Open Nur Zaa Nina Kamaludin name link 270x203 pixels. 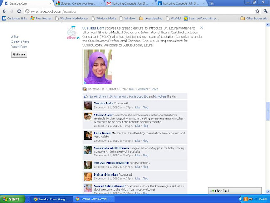click(x=111, y=163)
